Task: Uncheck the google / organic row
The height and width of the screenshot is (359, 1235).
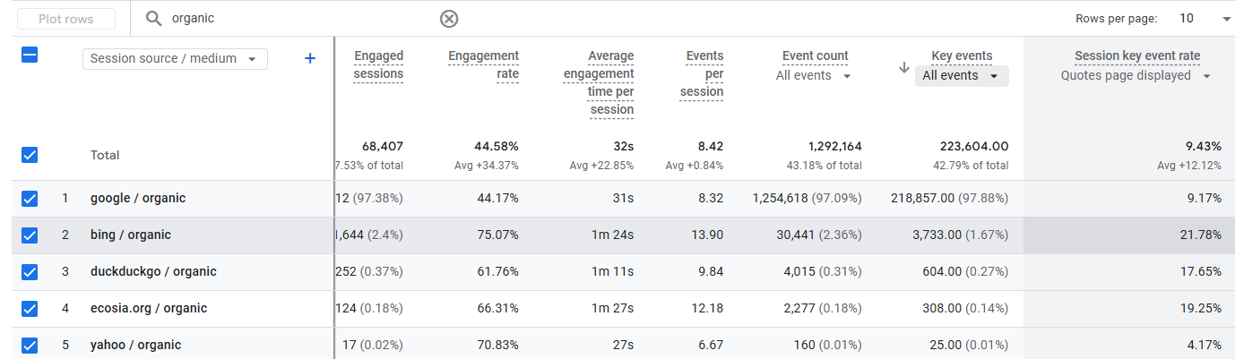Action: click(x=30, y=198)
